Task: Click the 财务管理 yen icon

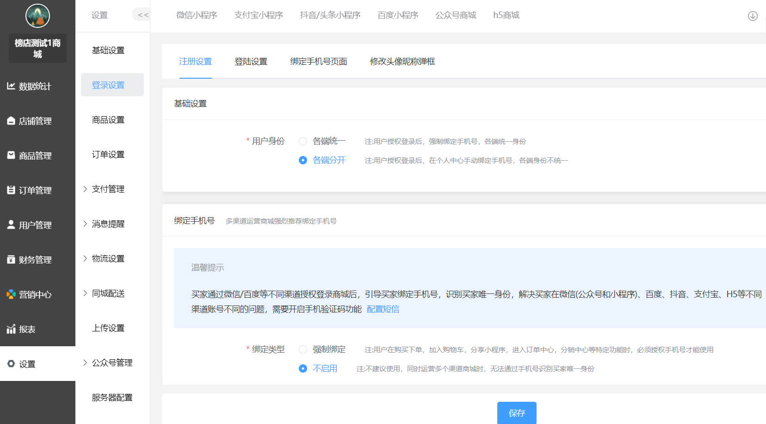Action: pos(11,260)
